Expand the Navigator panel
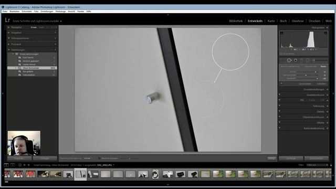Viewport: 336px width, 189px height. 9,27
